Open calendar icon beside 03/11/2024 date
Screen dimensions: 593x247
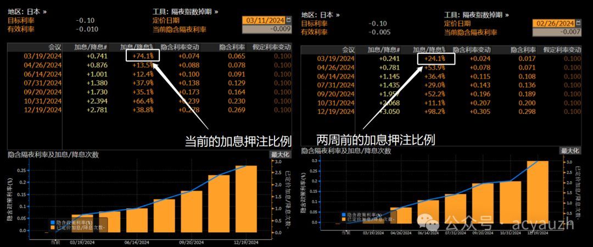click(x=289, y=20)
